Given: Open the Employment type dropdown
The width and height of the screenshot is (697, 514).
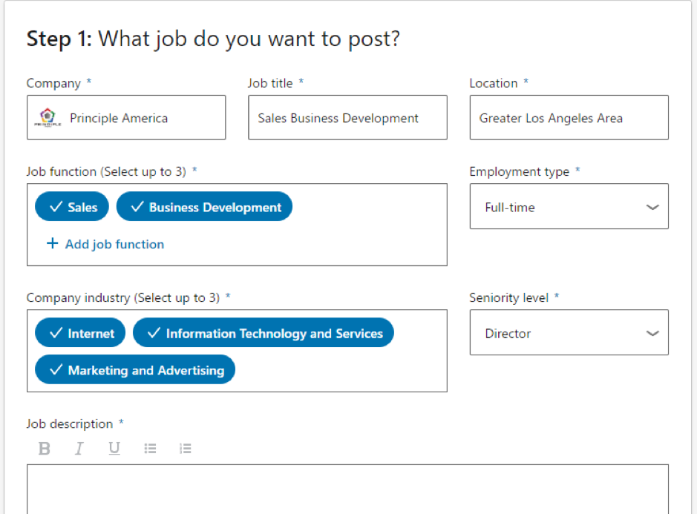Looking at the screenshot, I should point(569,208).
